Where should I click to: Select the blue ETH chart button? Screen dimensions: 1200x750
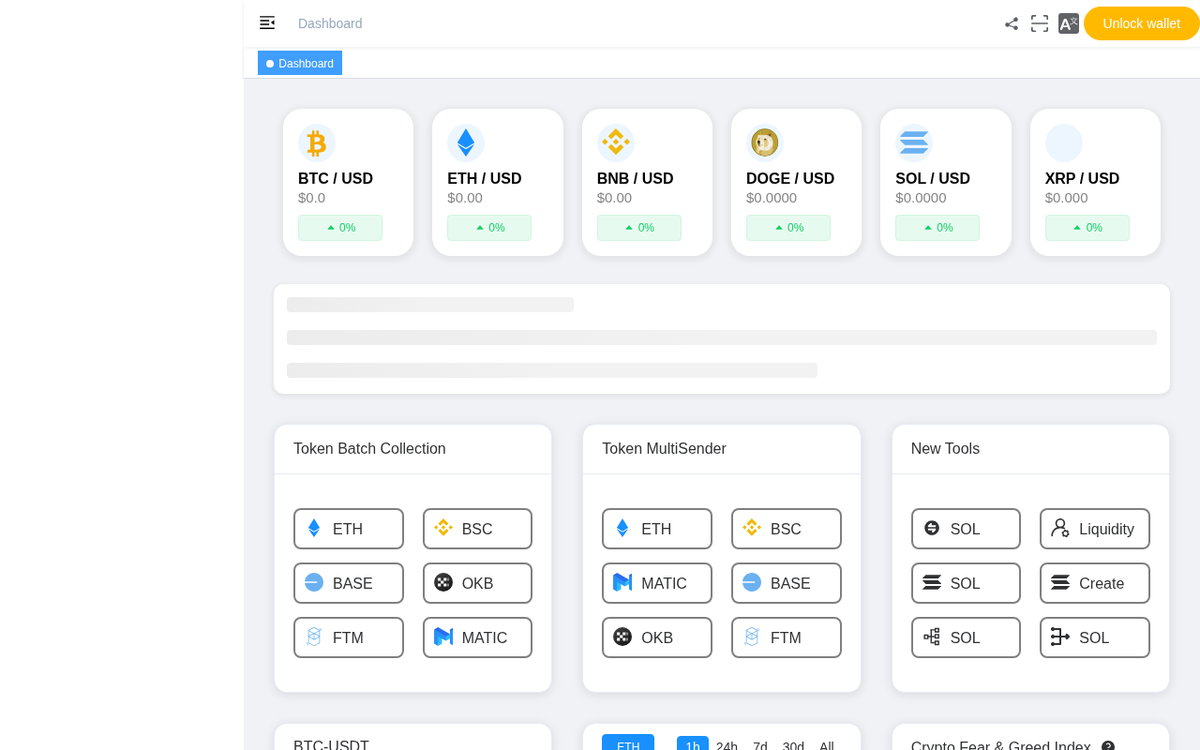click(628, 742)
